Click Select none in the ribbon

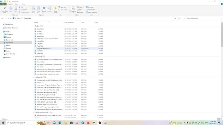(x=91, y=10)
